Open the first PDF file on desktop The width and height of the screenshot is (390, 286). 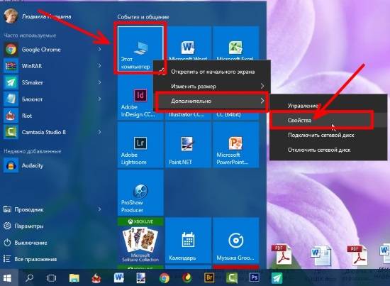click(282, 254)
